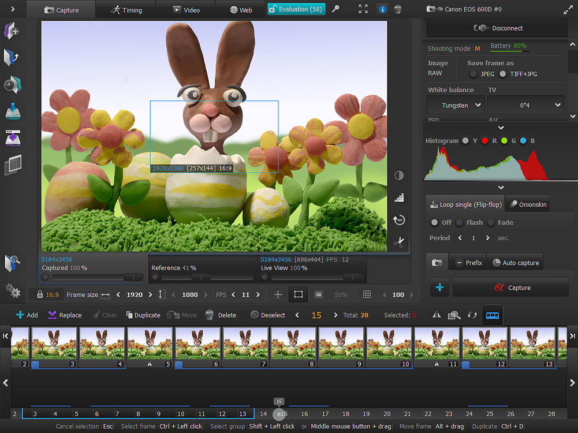Image resolution: width=578 pixels, height=433 pixels.
Task: Click the blue info icon
Action: tap(382, 9)
